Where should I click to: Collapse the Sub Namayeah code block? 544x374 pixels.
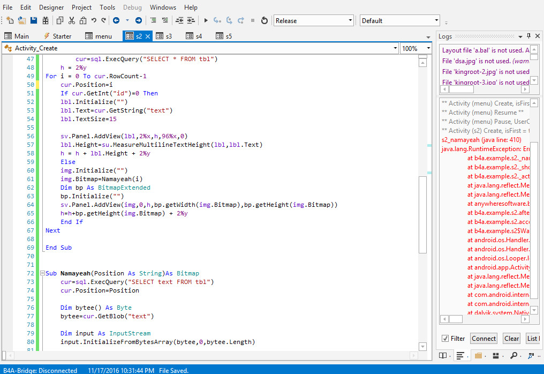point(42,273)
